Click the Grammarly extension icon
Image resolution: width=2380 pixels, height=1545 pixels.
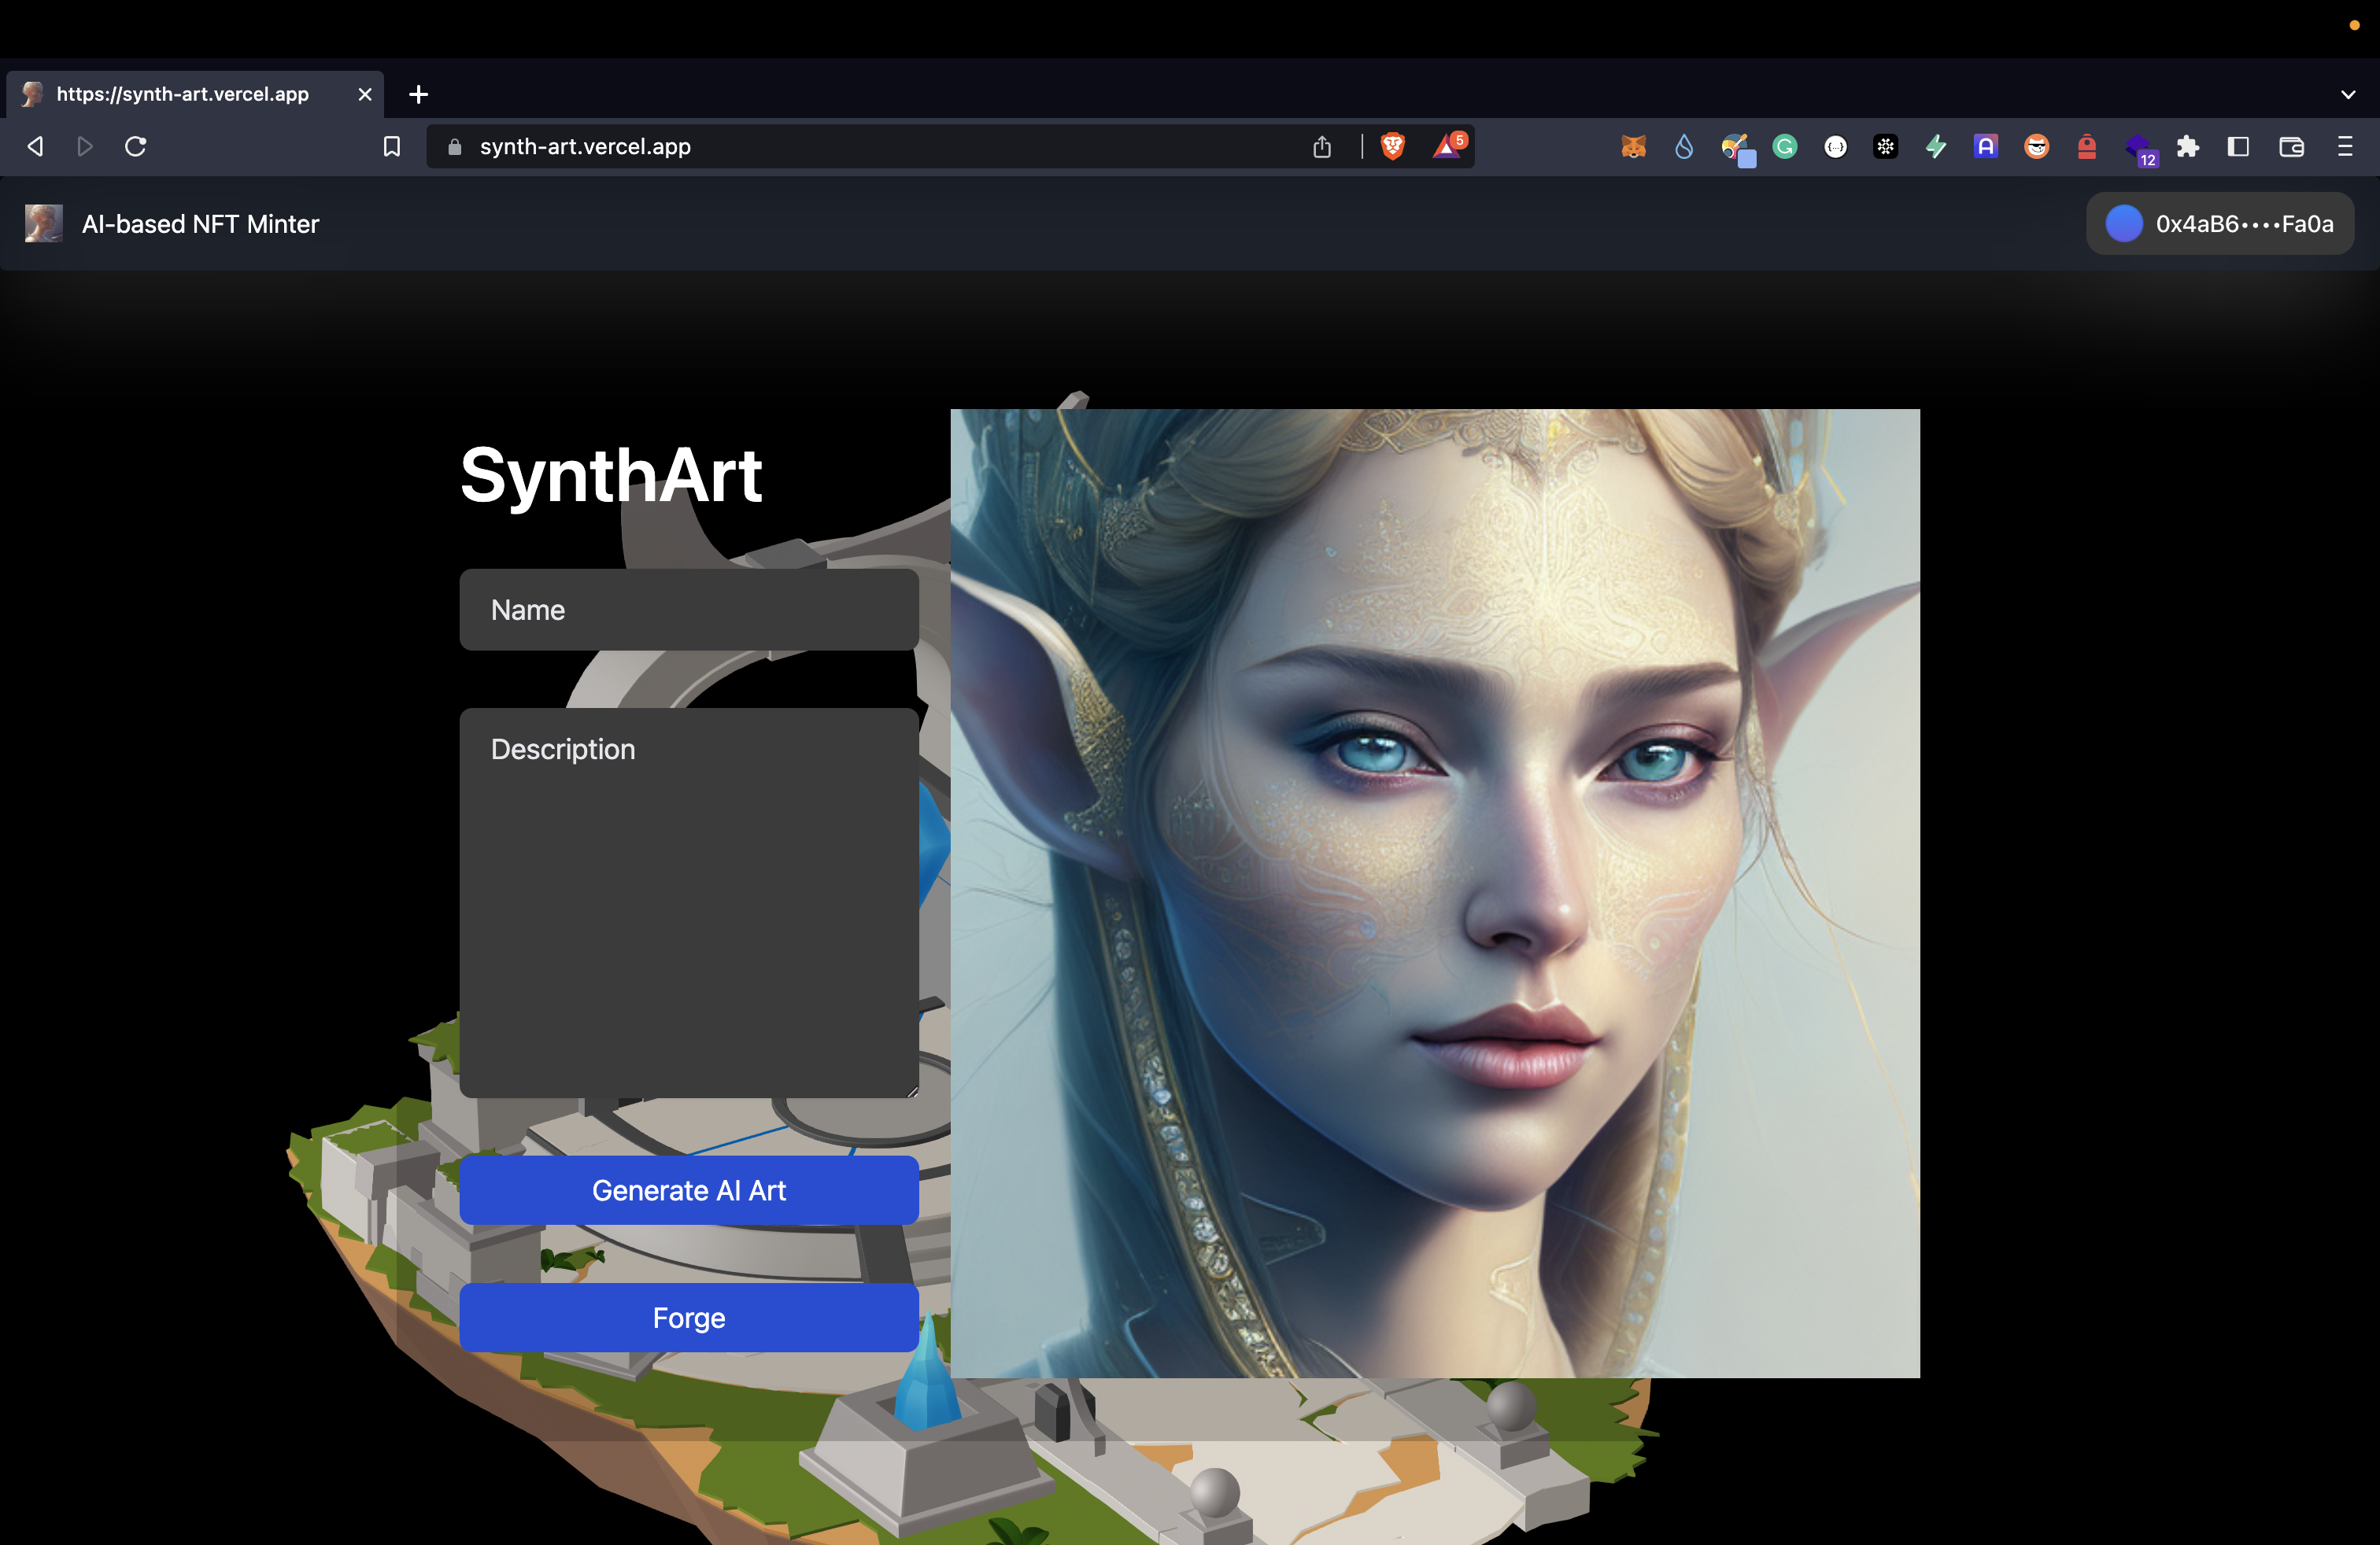[1785, 147]
